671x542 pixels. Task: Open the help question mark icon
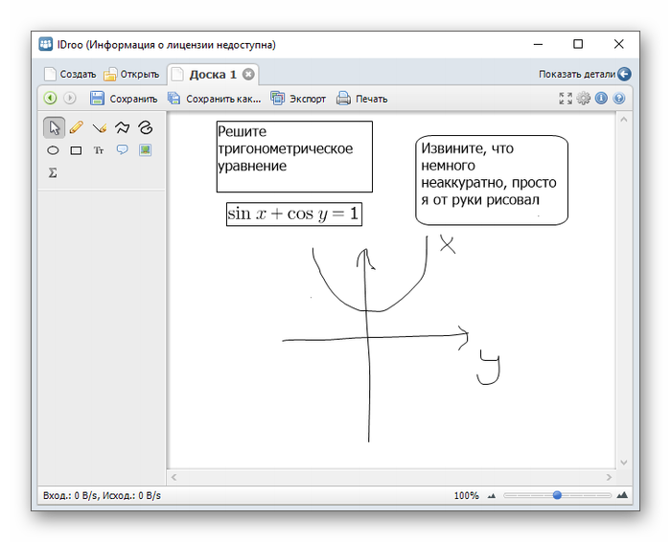(x=619, y=99)
